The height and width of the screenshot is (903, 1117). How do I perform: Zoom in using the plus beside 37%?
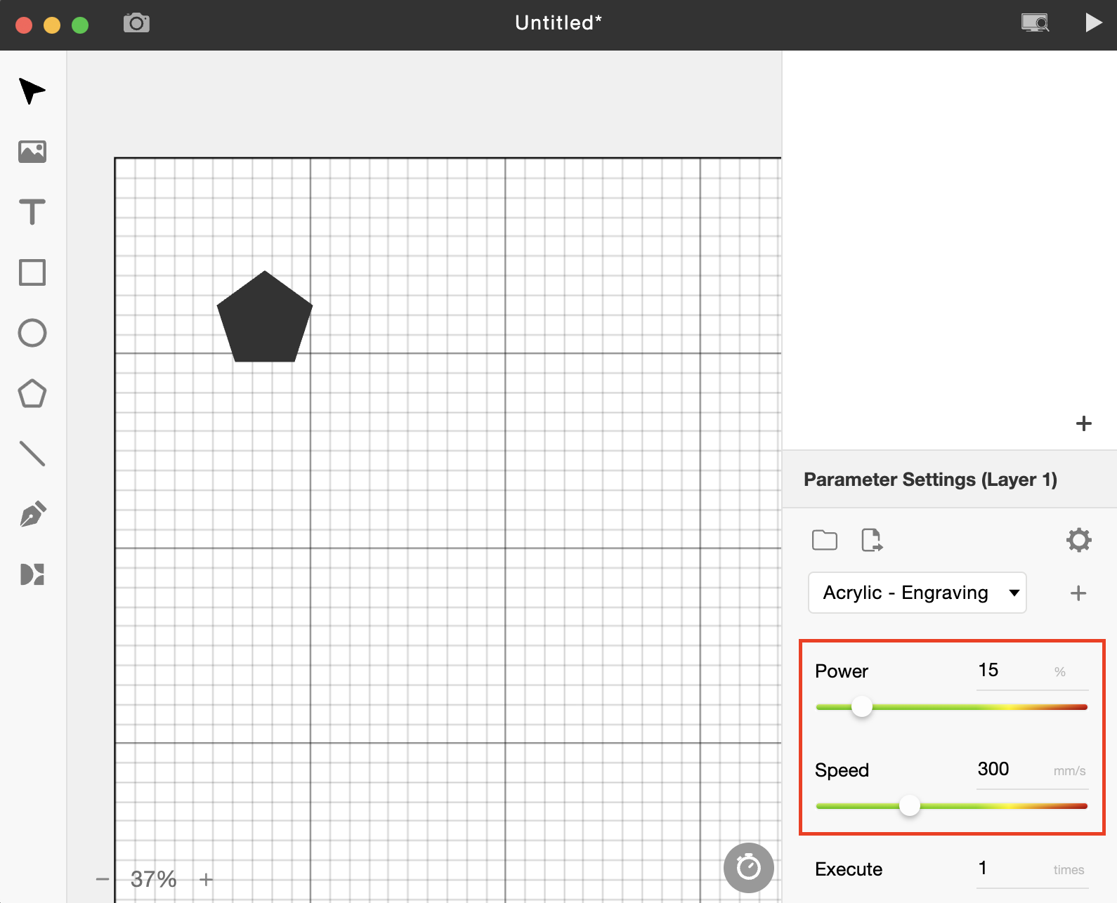tap(206, 879)
